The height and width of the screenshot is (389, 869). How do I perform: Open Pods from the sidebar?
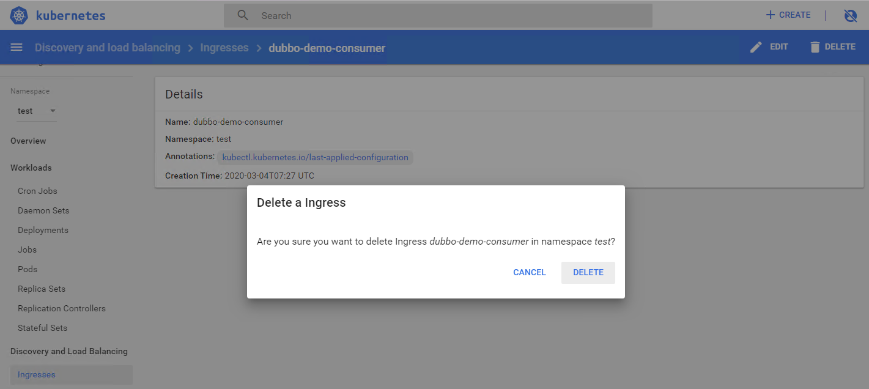[x=28, y=269]
